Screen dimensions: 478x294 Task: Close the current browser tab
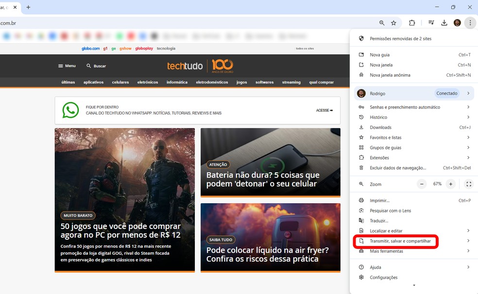pyautogui.click(x=15, y=7)
